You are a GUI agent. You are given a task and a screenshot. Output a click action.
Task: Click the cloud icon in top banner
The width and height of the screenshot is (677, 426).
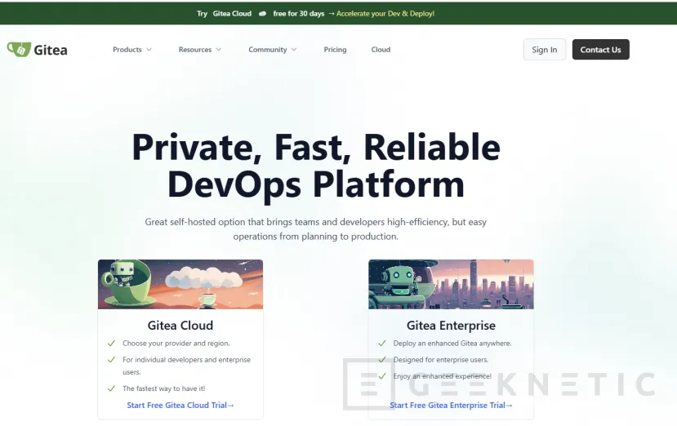[262, 14]
